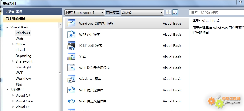
Task: Select the Reporting category
Action: pos(24,56)
